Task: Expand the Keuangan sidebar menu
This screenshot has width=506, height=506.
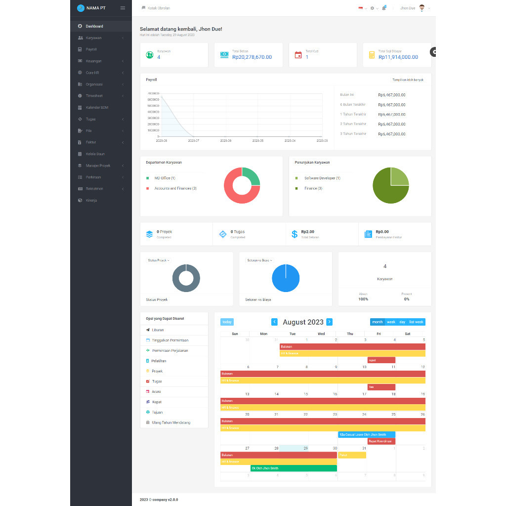Action: point(101,61)
